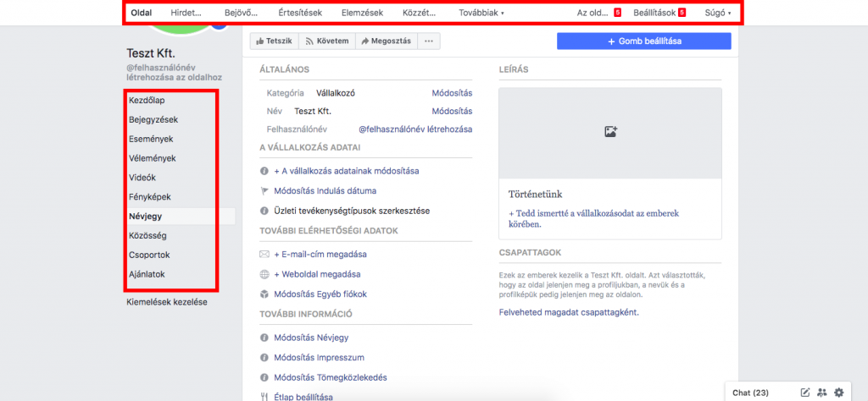Switch to the Közzét... tab
868x401 pixels.
[419, 13]
